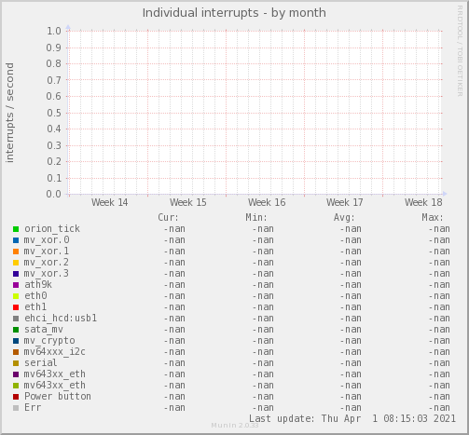This screenshot has height=435, width=469.
Task: Click the serial legend entry
Action: 41,363
